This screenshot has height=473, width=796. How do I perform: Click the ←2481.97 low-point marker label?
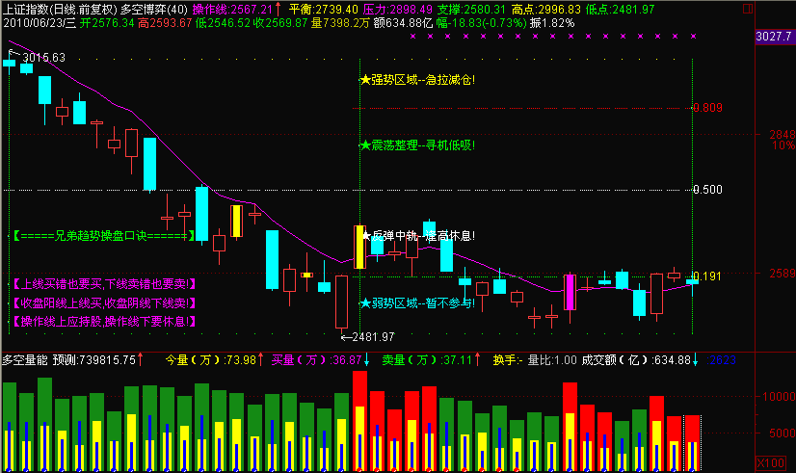coord(368,337)
